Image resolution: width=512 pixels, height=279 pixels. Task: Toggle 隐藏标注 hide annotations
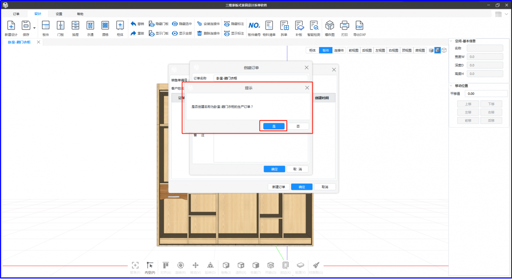(234, 24)
